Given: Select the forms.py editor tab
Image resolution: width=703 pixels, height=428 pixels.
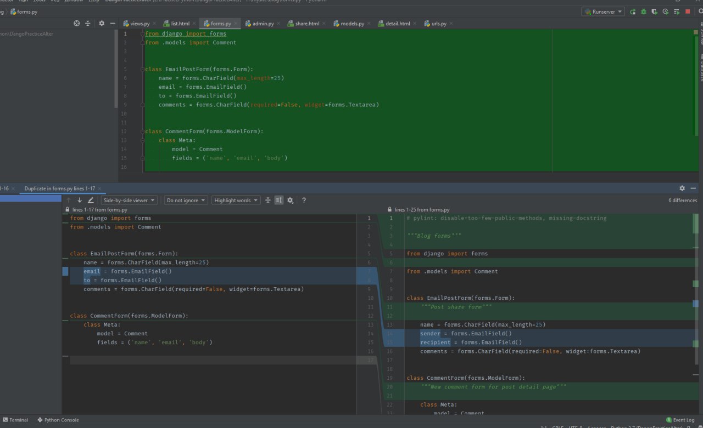Looking at the screenshot, I should 221,24.
